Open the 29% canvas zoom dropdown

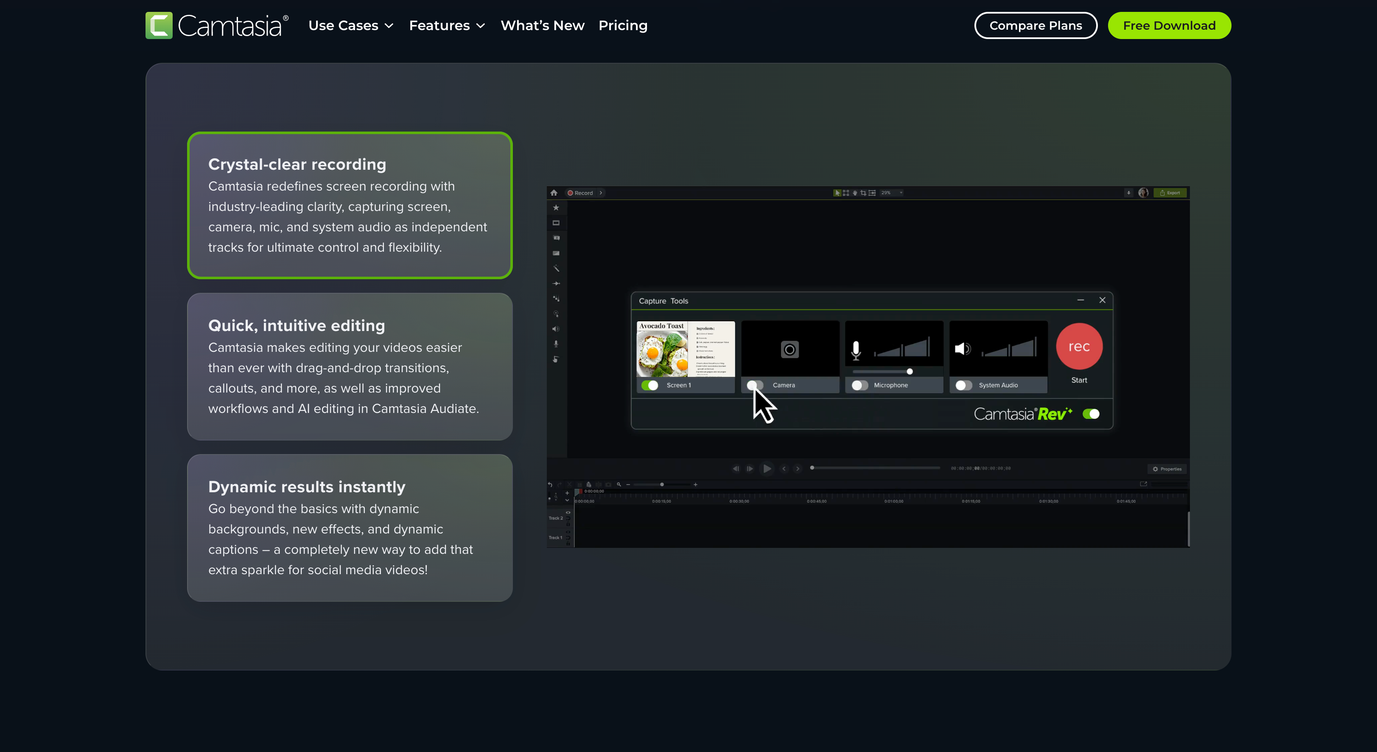[892, 193]
